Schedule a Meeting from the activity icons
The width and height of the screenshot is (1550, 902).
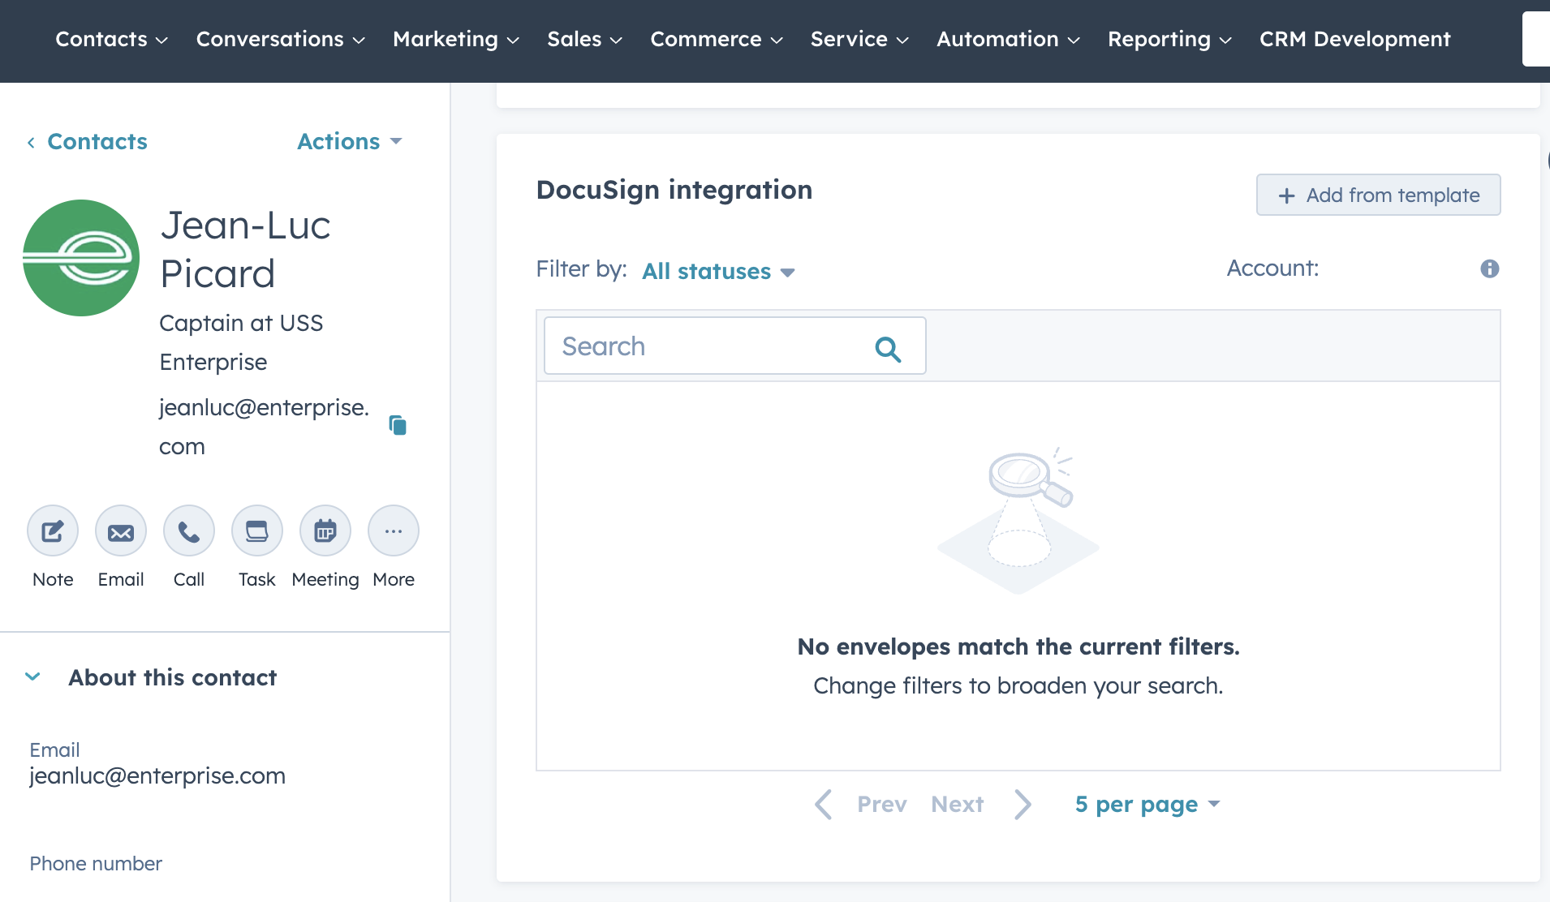[325, 530]
